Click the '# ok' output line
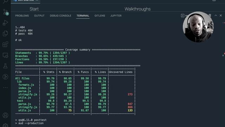 pos(18,40)
